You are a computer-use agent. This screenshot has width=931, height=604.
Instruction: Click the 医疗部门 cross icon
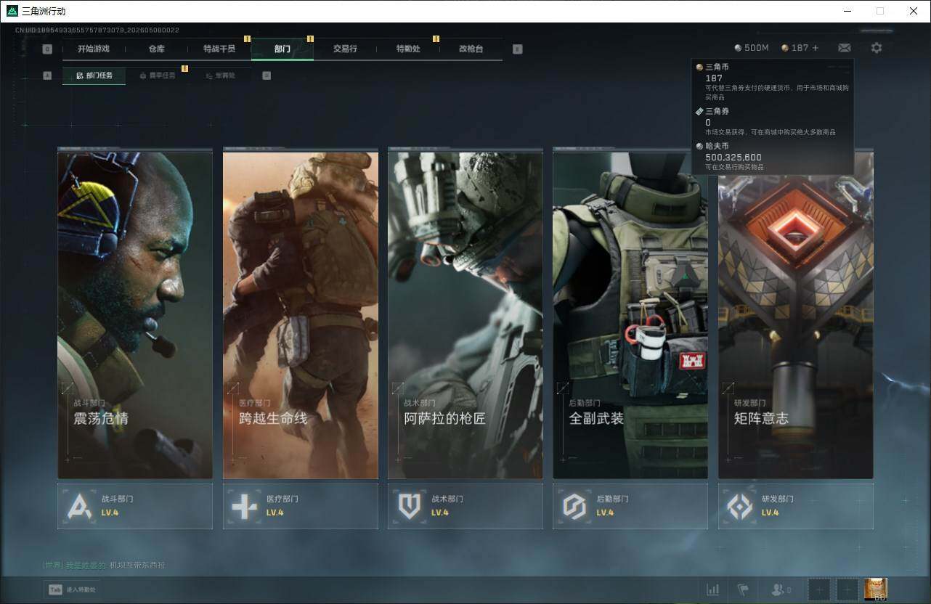[244, 506]
